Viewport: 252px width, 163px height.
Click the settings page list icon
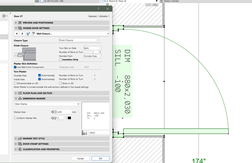(28, 34)
